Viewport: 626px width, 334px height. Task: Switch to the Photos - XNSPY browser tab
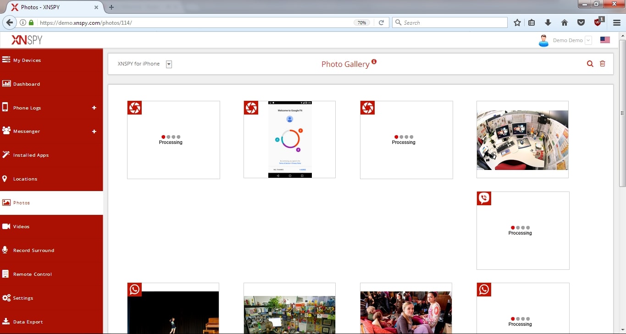(x=54, y=7)
